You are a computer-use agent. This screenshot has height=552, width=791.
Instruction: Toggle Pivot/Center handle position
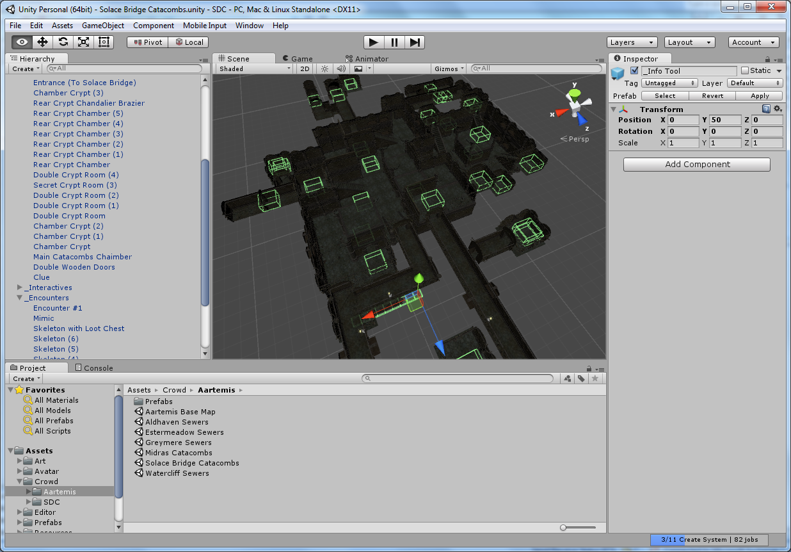point(147,42)
